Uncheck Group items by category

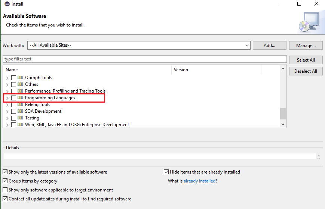point(5,181)
